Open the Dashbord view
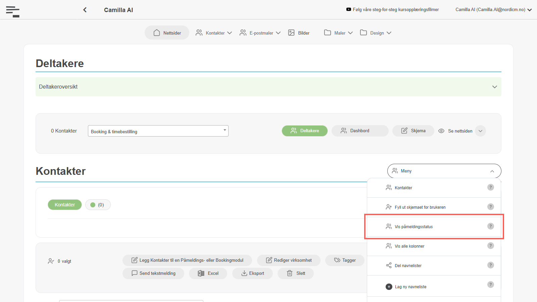Screen dimensions: 537x302 (360, 131)
